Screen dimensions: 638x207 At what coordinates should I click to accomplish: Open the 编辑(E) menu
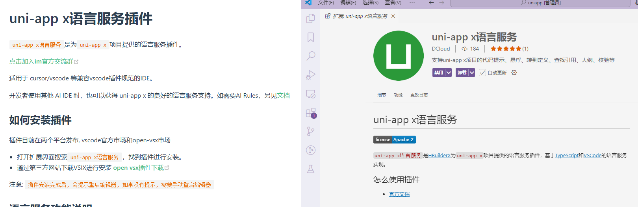pos(348,2)
